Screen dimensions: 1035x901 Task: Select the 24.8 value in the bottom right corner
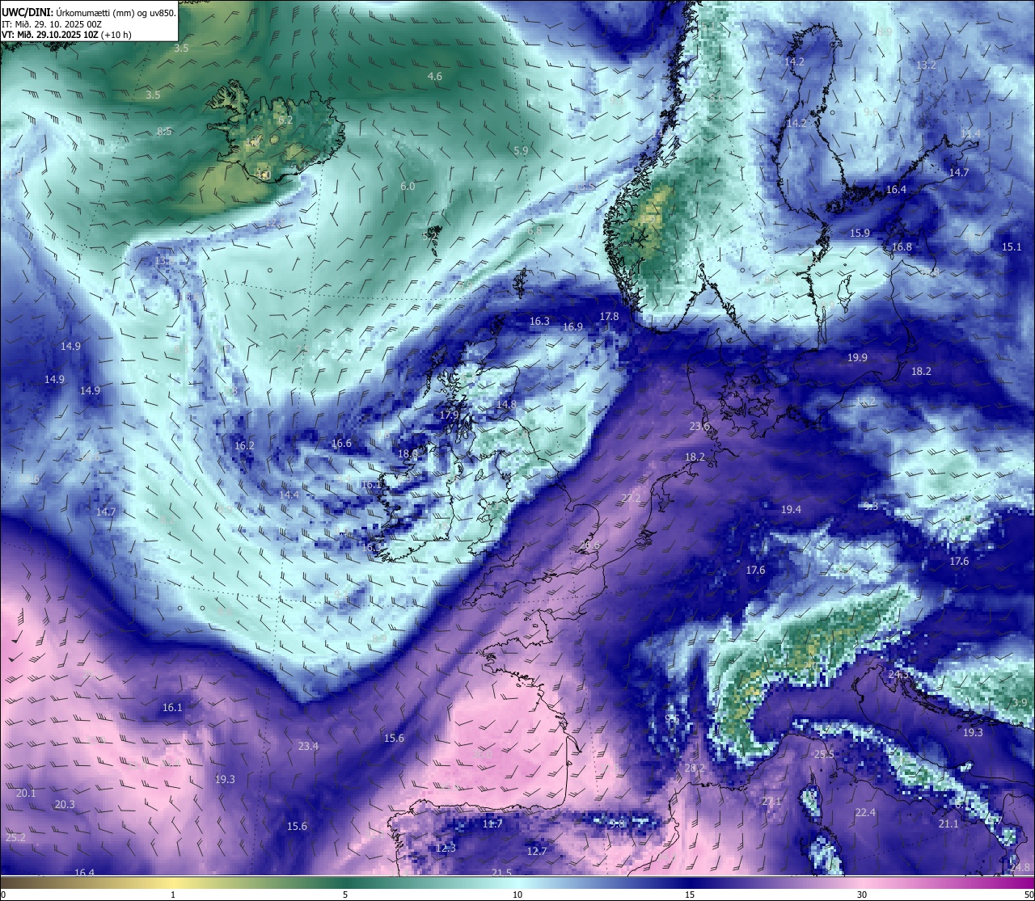pyautogui.click(x=1020, y=868)
